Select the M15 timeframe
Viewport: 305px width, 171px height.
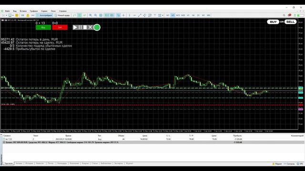[x=178, y=15]
